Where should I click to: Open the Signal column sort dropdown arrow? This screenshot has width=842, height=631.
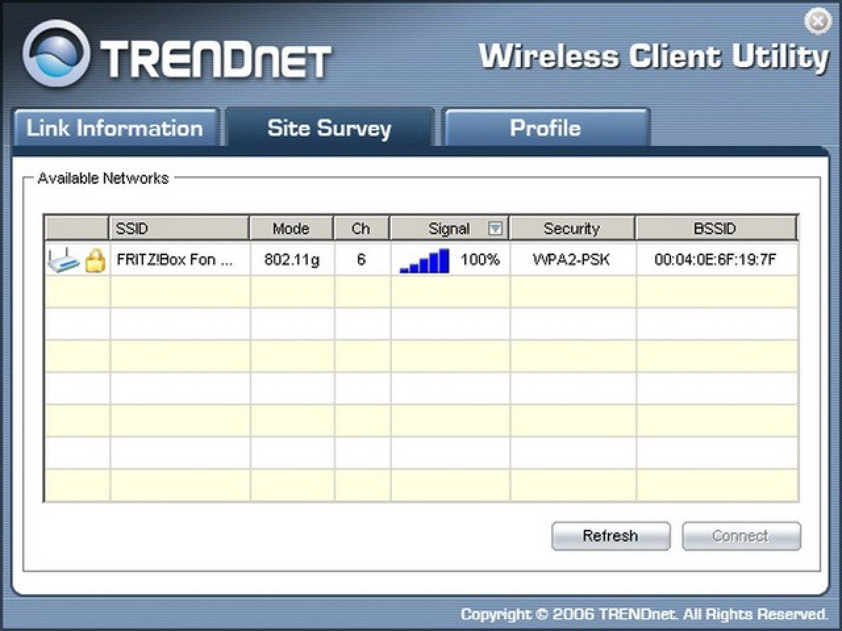pyautogui.click(x=495, y=228)
